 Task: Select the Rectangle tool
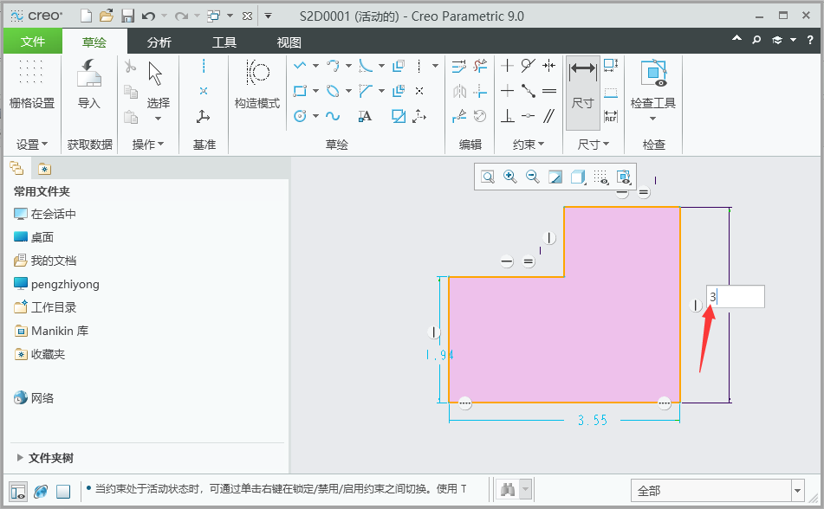pos(300,91)
